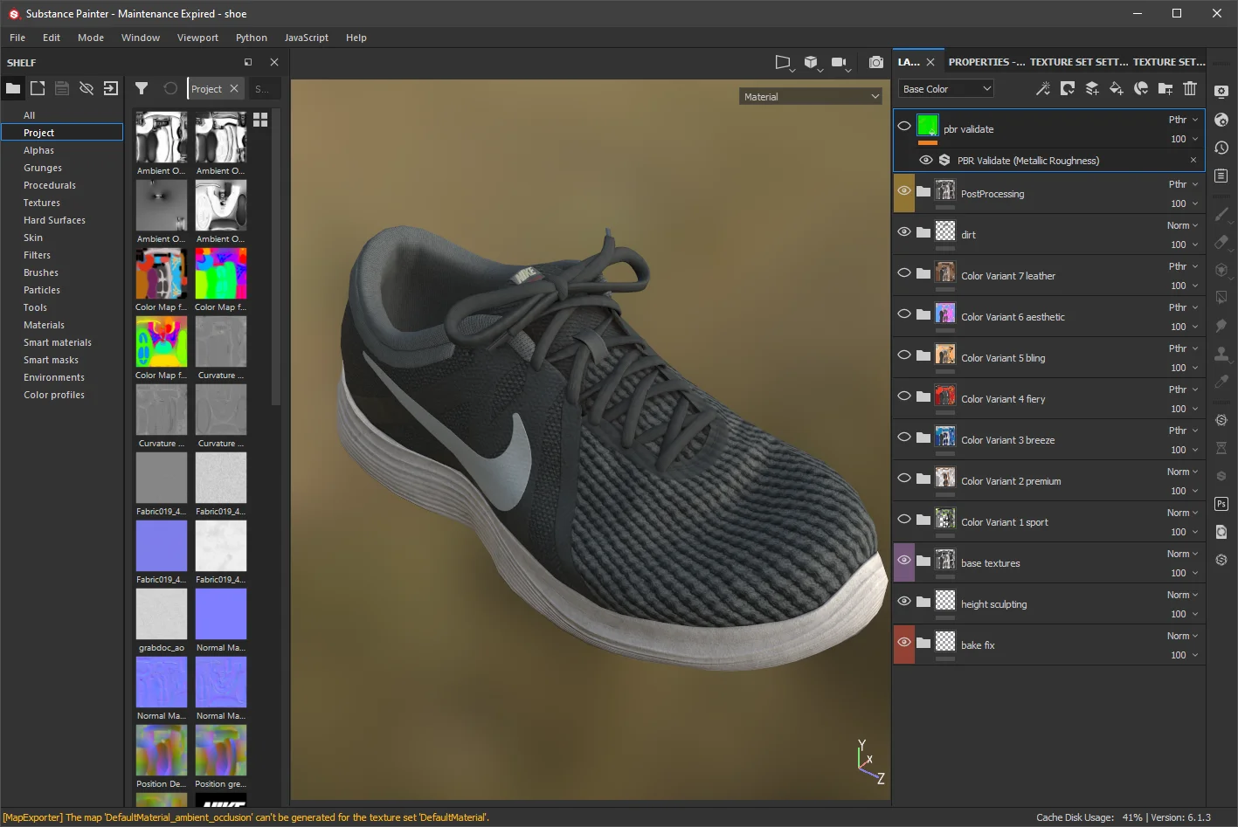Open the Python menu
1238x827 pixels.
pyautogui.click(x=252, y=38)
